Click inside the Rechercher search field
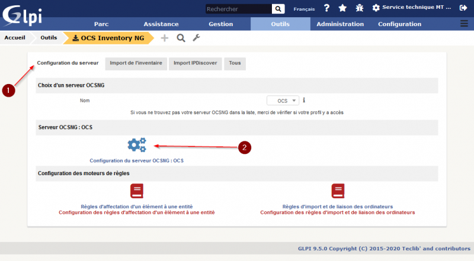This screenshot has width=474, height=261. pyautogui.click(x=238, y=9)
